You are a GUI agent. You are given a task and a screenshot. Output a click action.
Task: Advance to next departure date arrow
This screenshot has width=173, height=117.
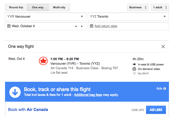pos(82,26)
